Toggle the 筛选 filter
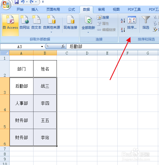The width and height of the screenshot is (159, 165). [146, 22]
